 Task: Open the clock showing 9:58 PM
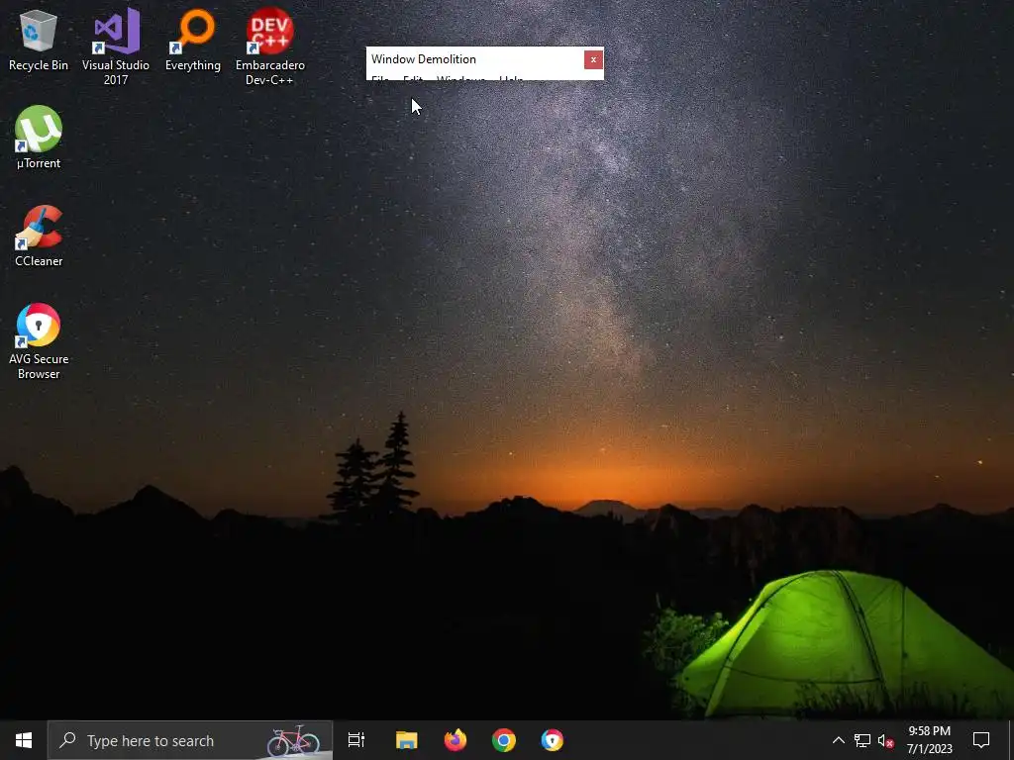929,740
